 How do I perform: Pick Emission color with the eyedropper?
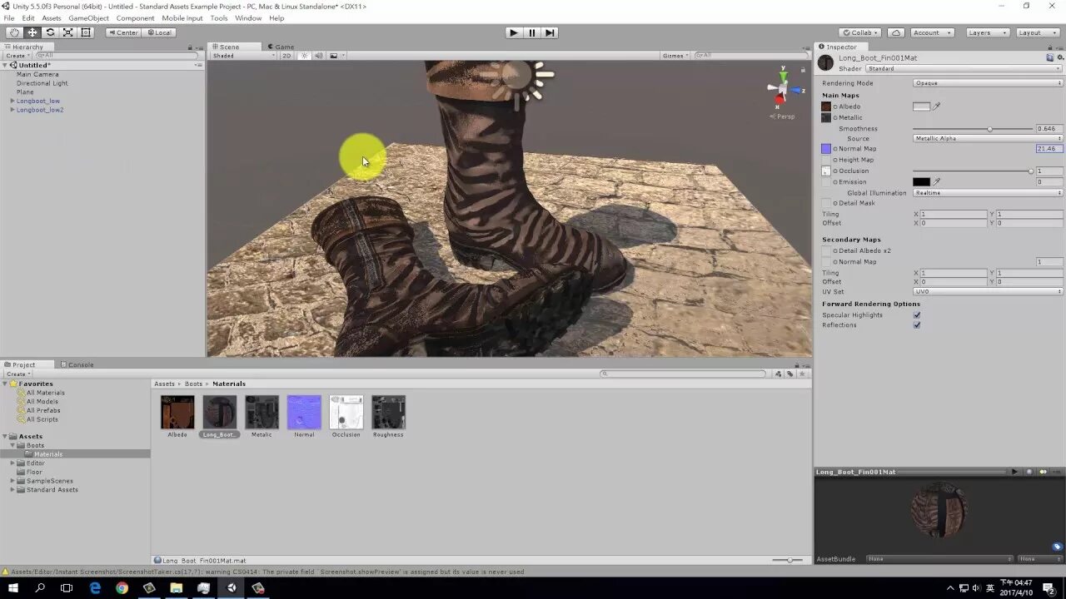click(x=936, y=181)
